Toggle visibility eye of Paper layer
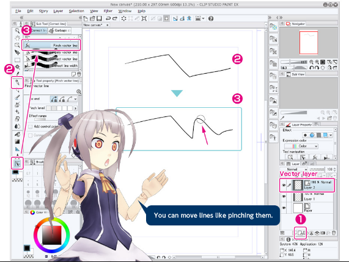 (x=284, y=208)
